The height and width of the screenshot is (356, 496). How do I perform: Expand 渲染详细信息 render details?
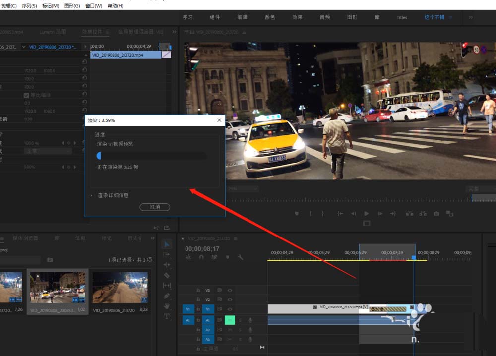[x=91, y=195]
